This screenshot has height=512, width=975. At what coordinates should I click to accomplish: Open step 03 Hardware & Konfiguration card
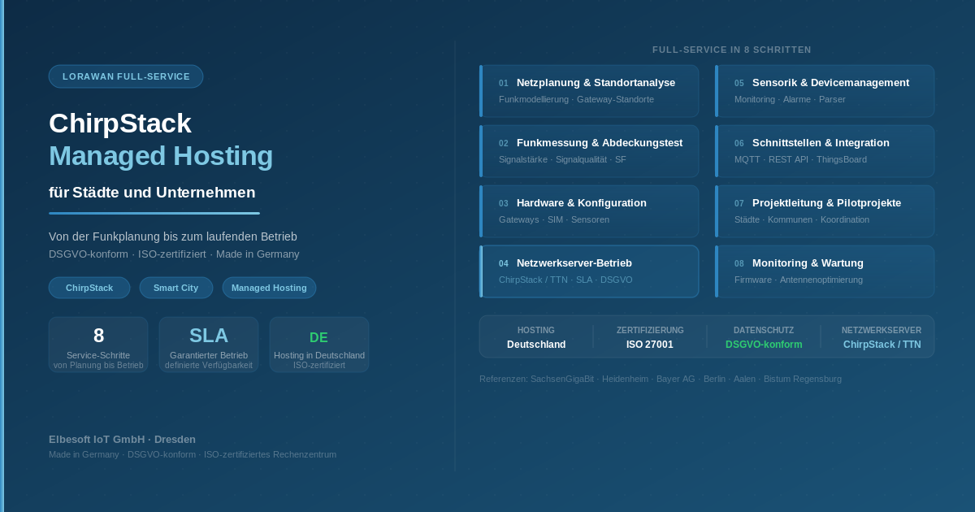click(x=589, y=211)
